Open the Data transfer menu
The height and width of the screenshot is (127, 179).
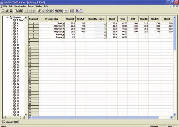[x=20, y=6]
